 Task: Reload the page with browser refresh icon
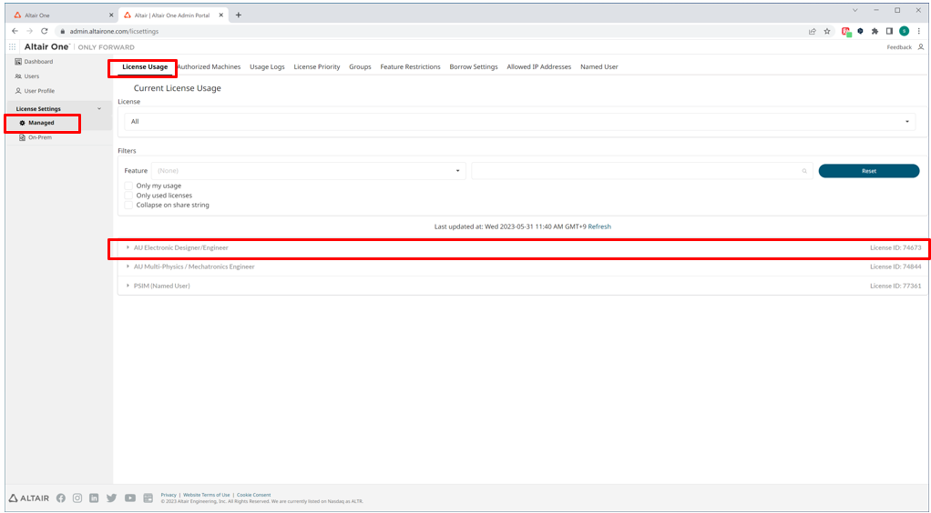pyautogui.click(x=44, y=31)
